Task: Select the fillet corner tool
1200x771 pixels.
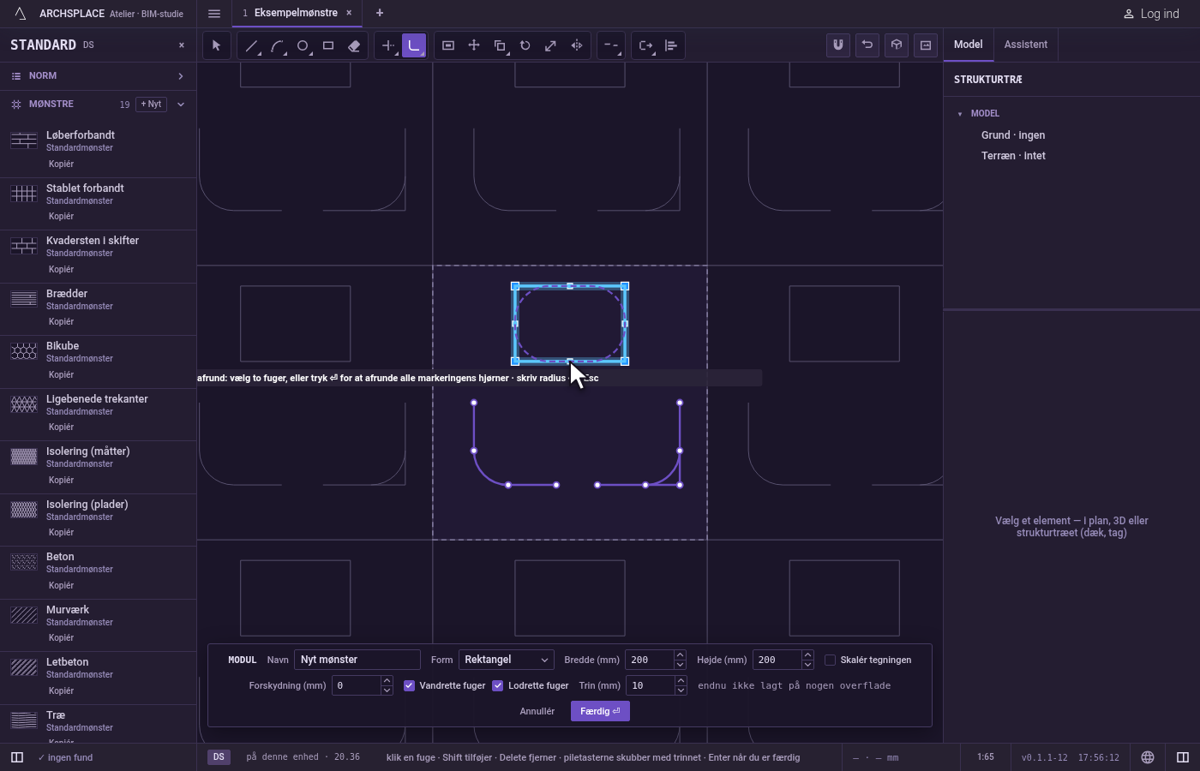Action: [414, 45]
